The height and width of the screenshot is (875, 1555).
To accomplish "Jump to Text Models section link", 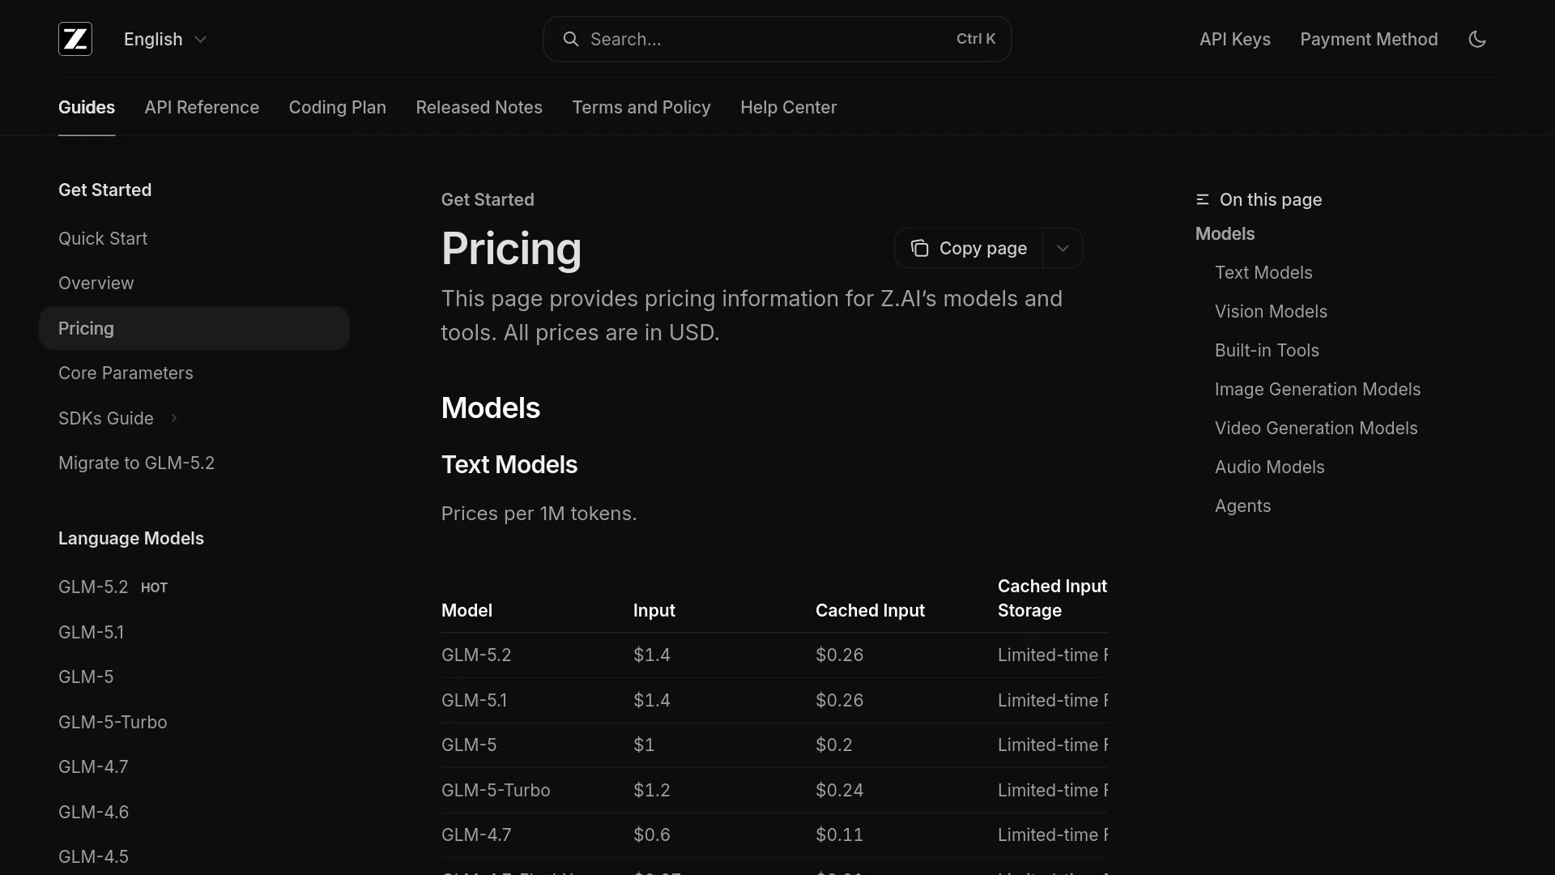I will coord(1263,272).
